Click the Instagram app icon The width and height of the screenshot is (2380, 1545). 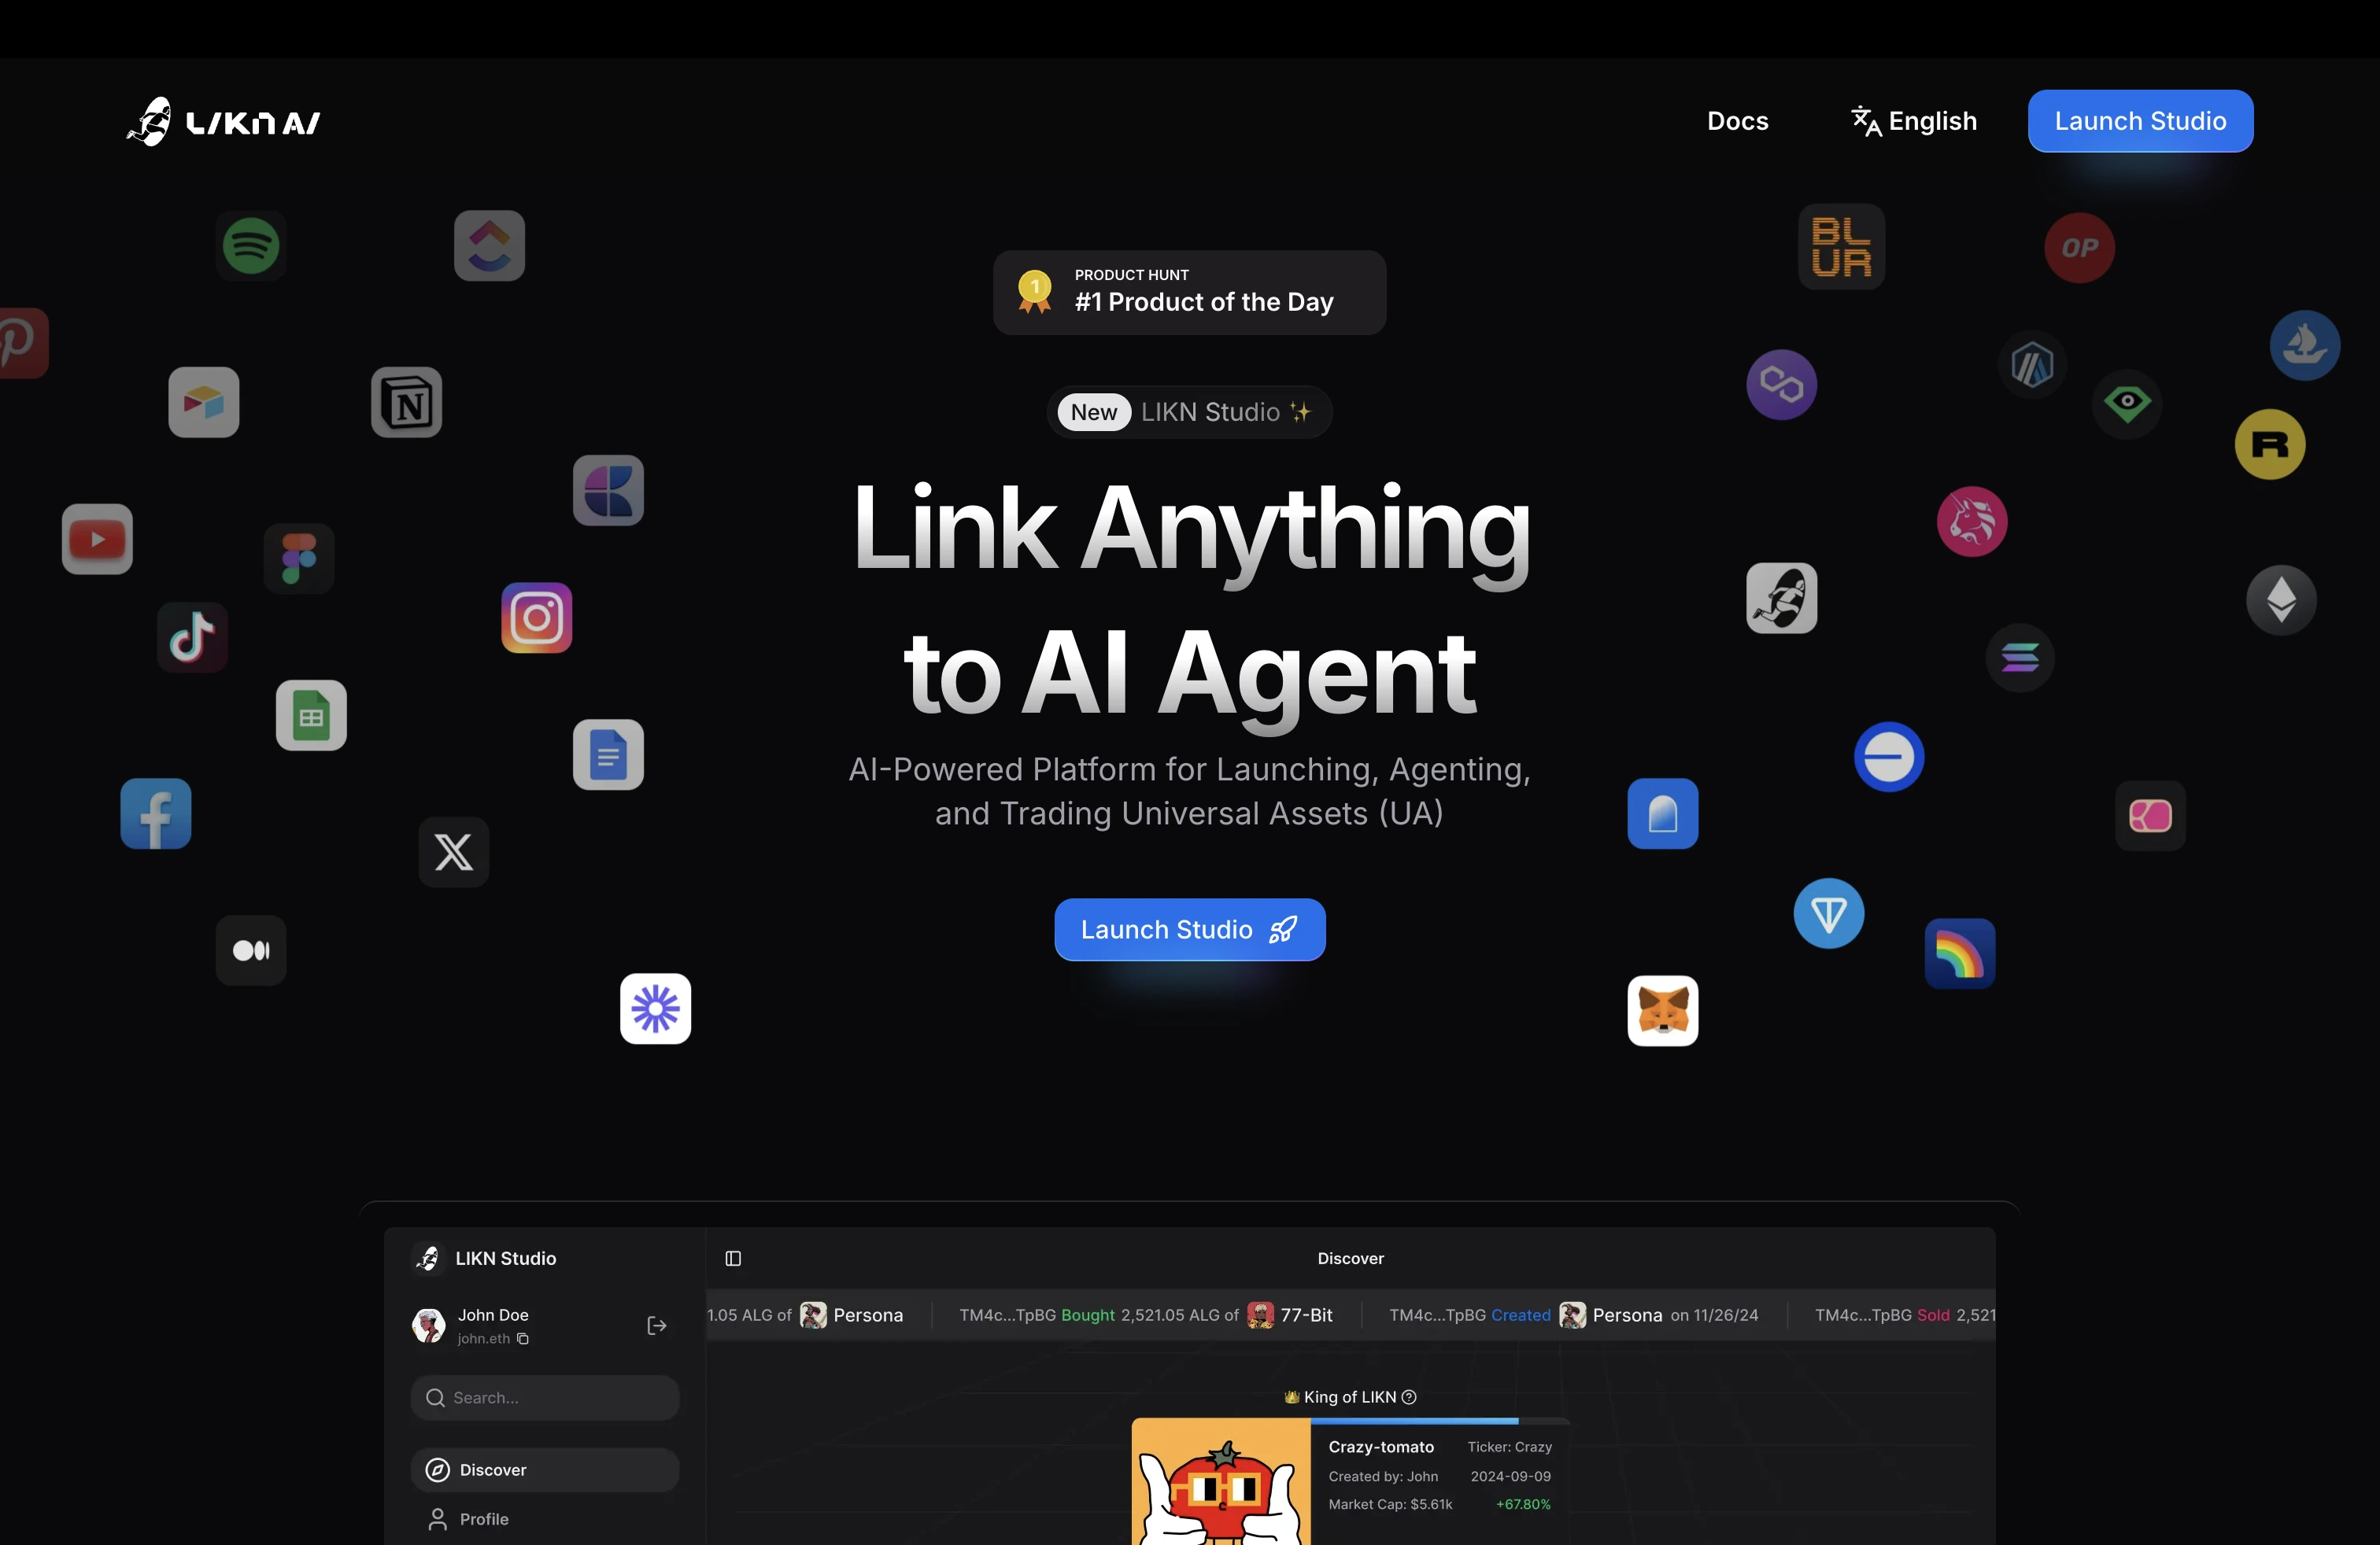click(537, 618)
